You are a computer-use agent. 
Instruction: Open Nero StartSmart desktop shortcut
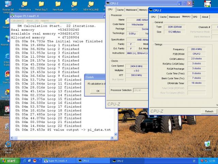pyautogui.click(x=6, y=77)
